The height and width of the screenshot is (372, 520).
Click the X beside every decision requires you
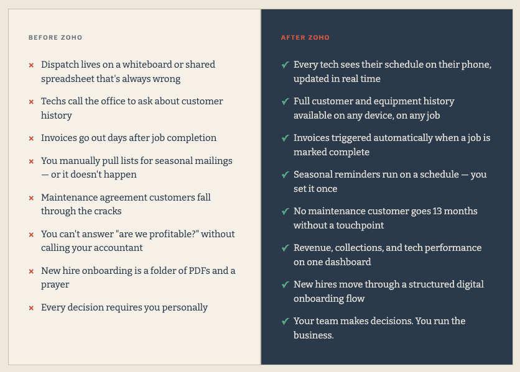click(31, 308)
